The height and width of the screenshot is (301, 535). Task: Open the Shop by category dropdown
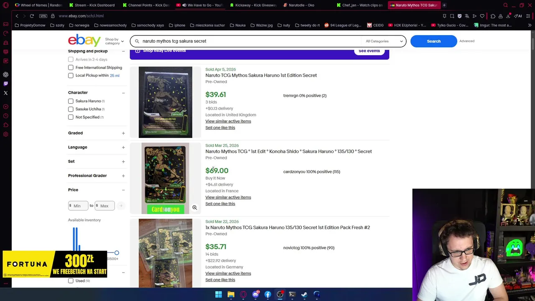click(x=114, y=41)
